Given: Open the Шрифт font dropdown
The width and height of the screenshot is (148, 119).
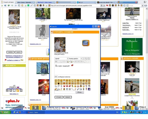Looking at the screenshot, I should tap(61, 59).
